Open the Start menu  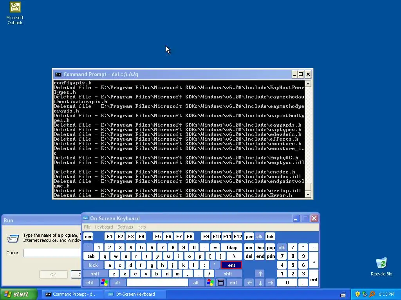click(19, 294)
